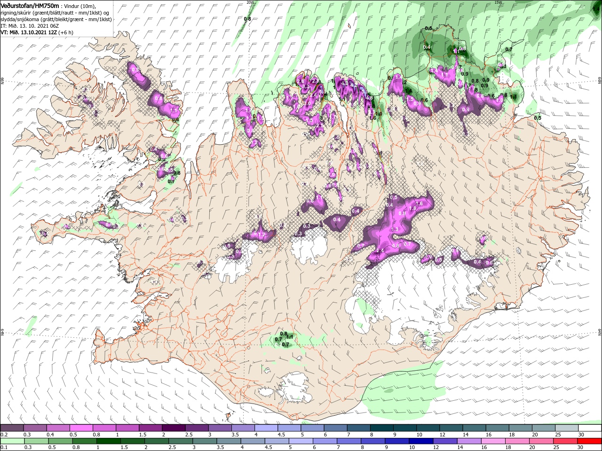
Task: Select the 'VT: Mið. 13.10.2021 12Z' line
Action: (x=29, y=32)
